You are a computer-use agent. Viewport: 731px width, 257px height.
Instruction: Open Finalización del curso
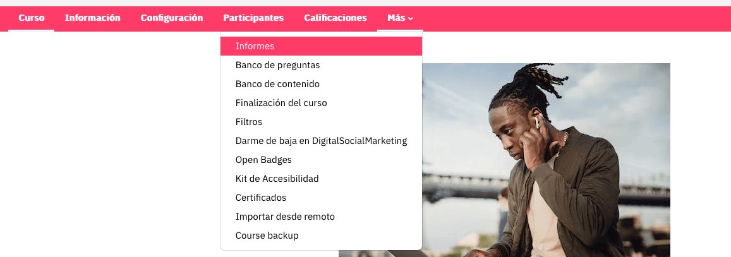tap(321, 103)
